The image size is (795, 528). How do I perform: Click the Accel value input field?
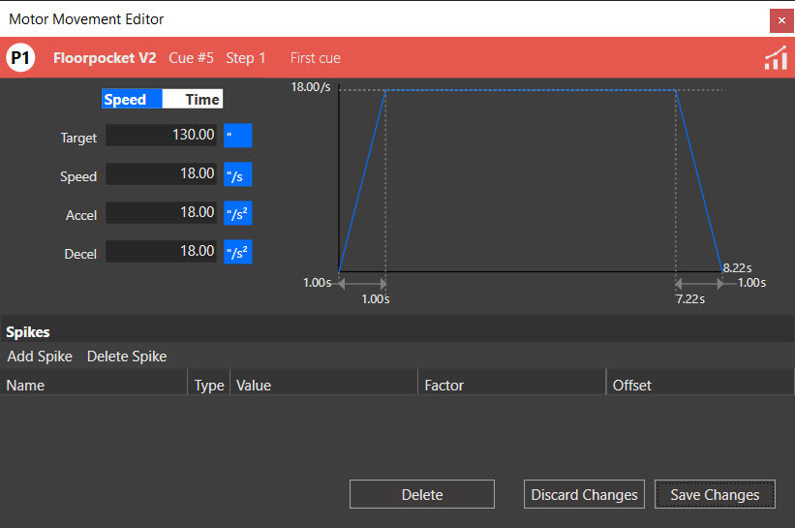point(162,213)
